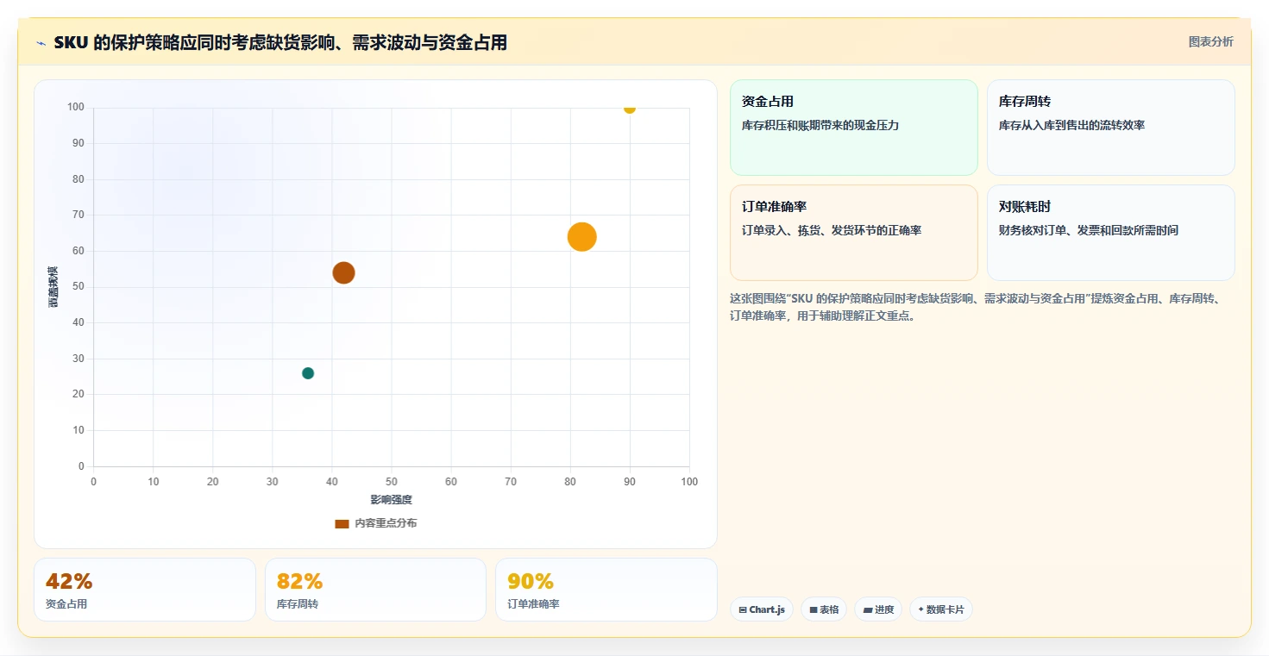Toggle the 内容重点分布 legend color box
This screenshot has height=656, width=1269.
(342, 523)
